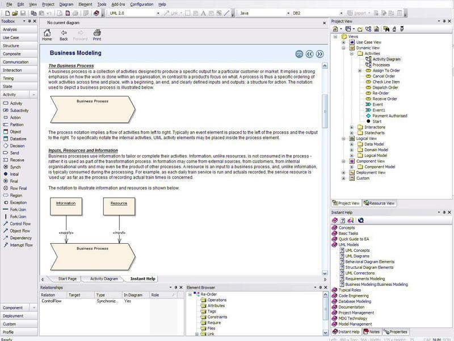Expand the Statecharts node in Project View

352,132
